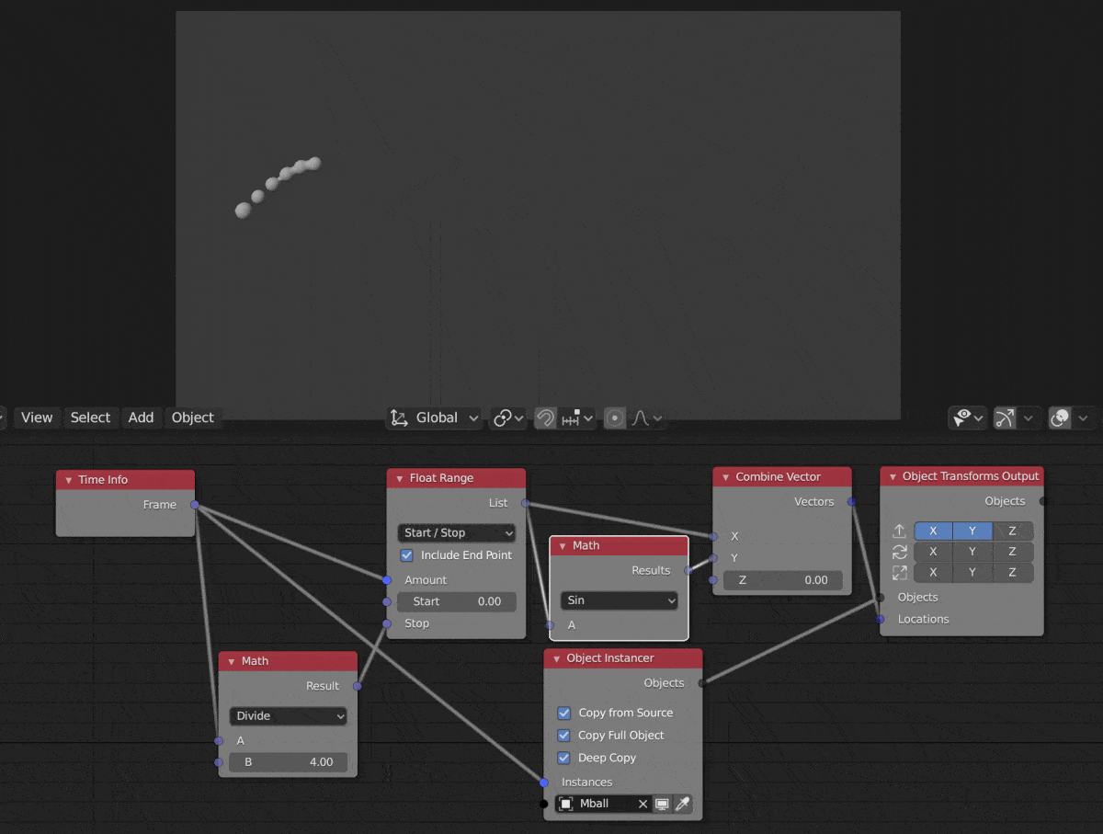Screen dimensions: 1103x834
Task: Enable location Z in Object Transforms Output
Action: (x=1013, y=531)
